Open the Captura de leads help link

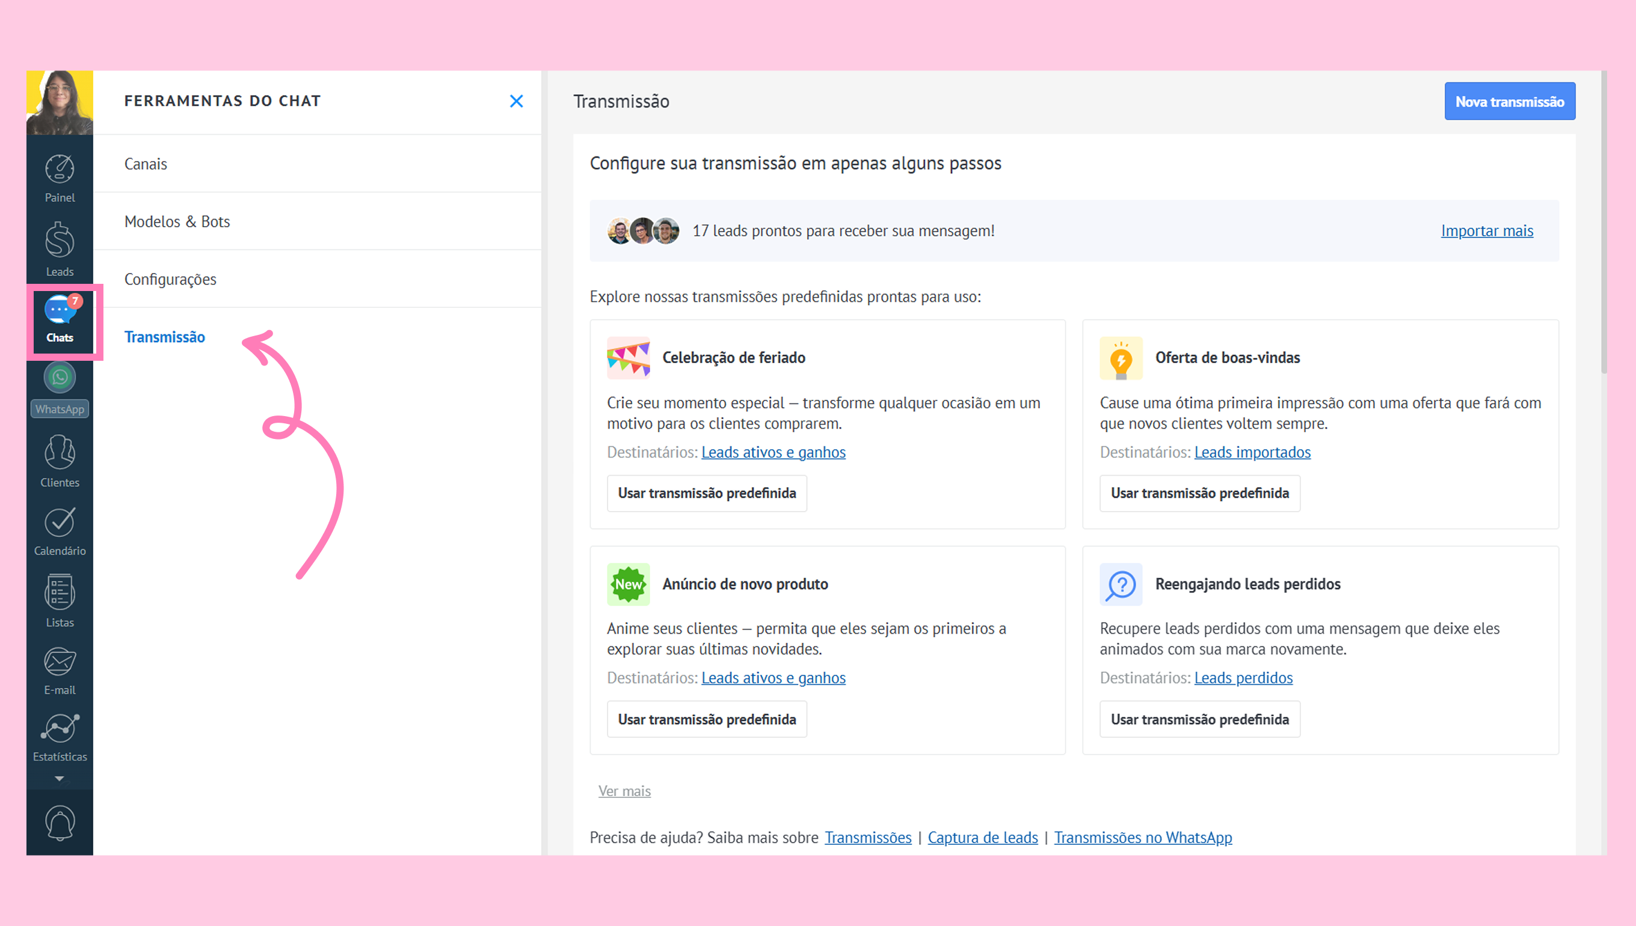point(982,838)
